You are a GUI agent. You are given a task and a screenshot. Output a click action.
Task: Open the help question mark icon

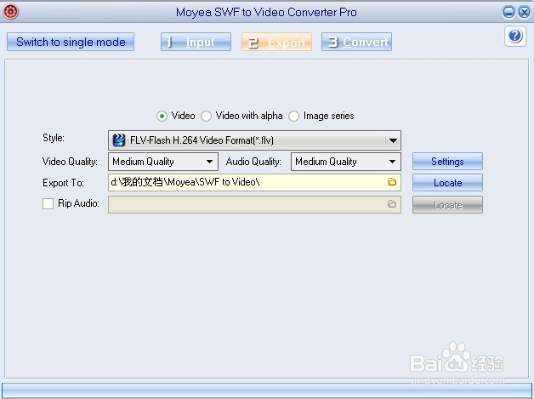(x=515, y=36)
